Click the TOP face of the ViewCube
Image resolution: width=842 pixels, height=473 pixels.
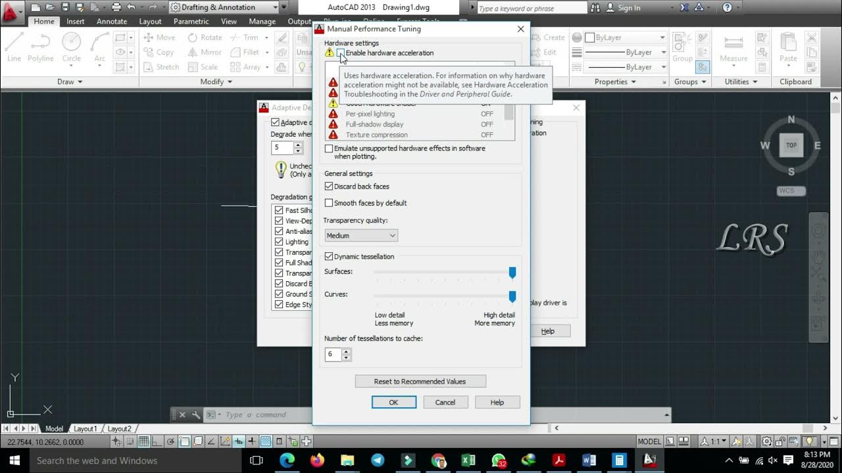tap(791, 145)
